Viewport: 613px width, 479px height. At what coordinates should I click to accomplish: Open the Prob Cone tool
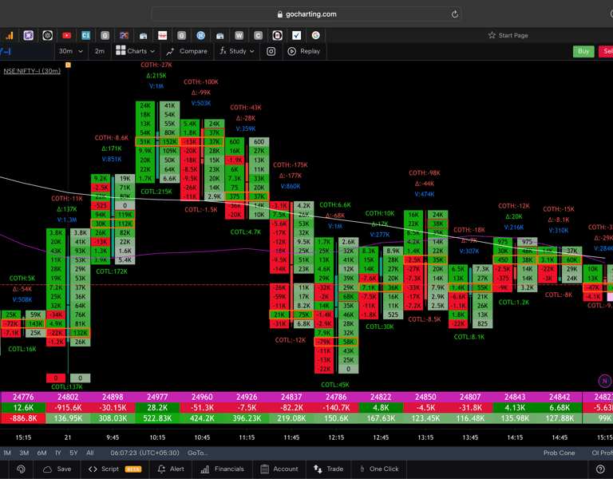559,453
